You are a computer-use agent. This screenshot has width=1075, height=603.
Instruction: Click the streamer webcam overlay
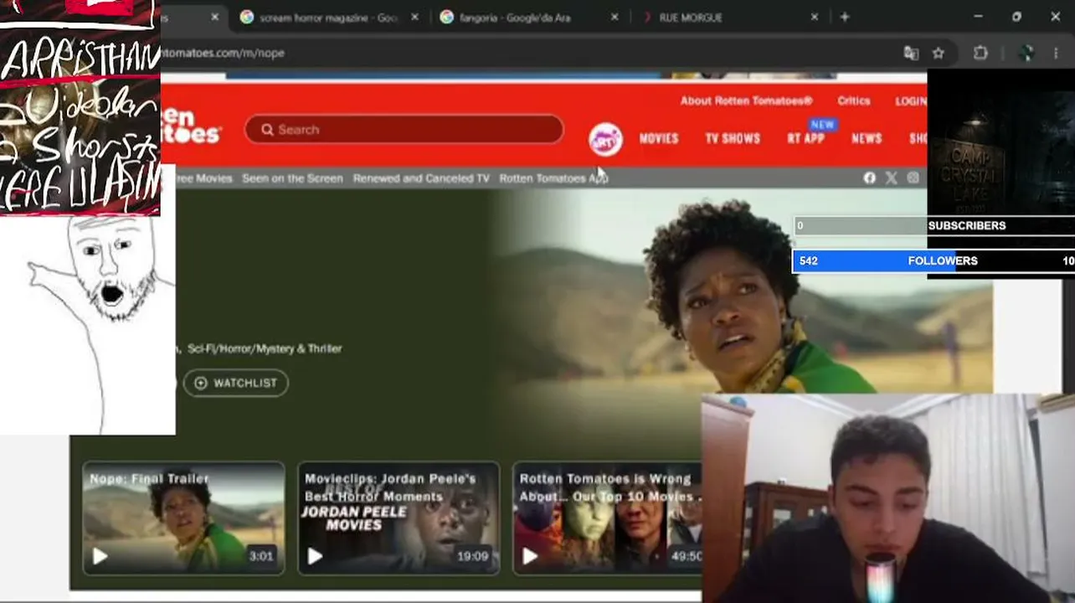[887, 498]
